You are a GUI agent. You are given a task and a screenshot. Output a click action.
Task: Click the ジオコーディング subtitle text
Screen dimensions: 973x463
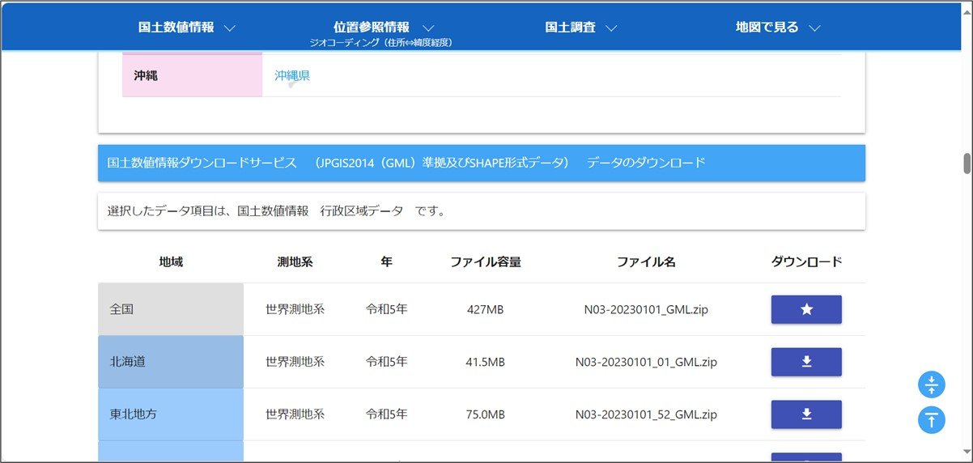point(380,42)
